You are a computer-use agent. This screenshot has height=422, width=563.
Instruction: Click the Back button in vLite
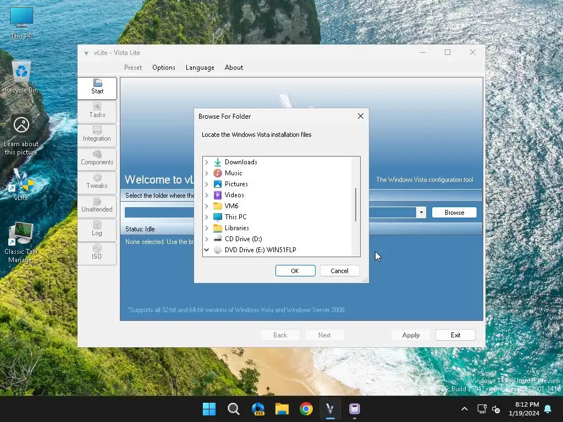tap(280, 335)
